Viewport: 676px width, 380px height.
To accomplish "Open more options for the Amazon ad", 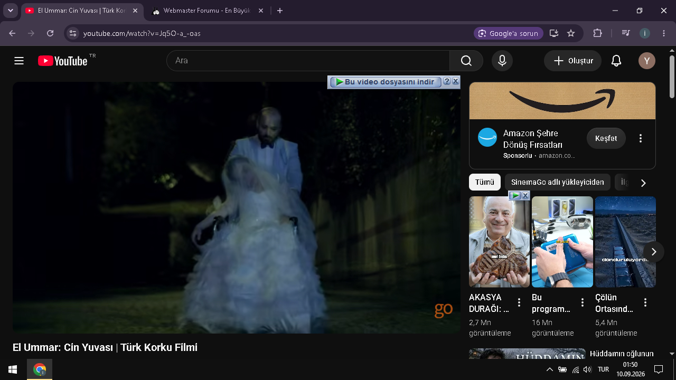I will coord(641,138).
